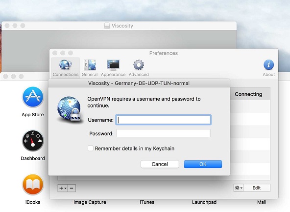The width and height of the screenshot is (290, 212).
Task: Click the Edit connection button
Action: (257, 188)
